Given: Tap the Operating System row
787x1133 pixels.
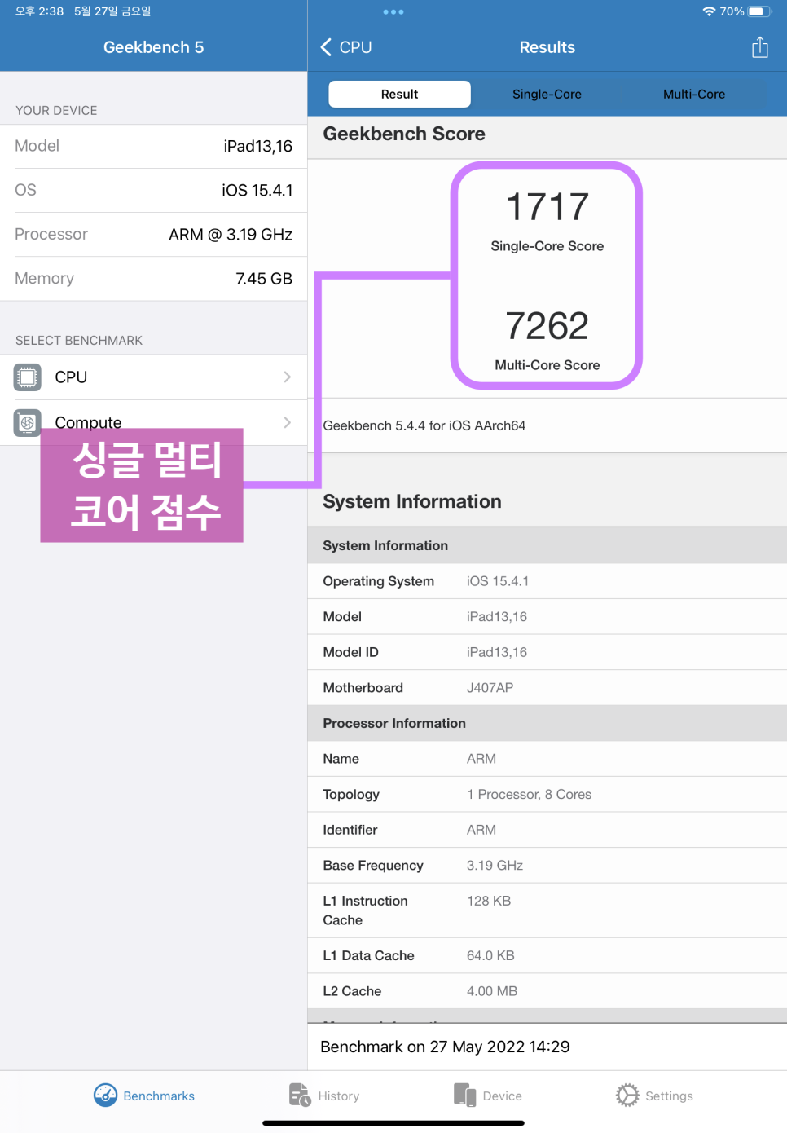Looking at the screenshot, I should [547, 581].
